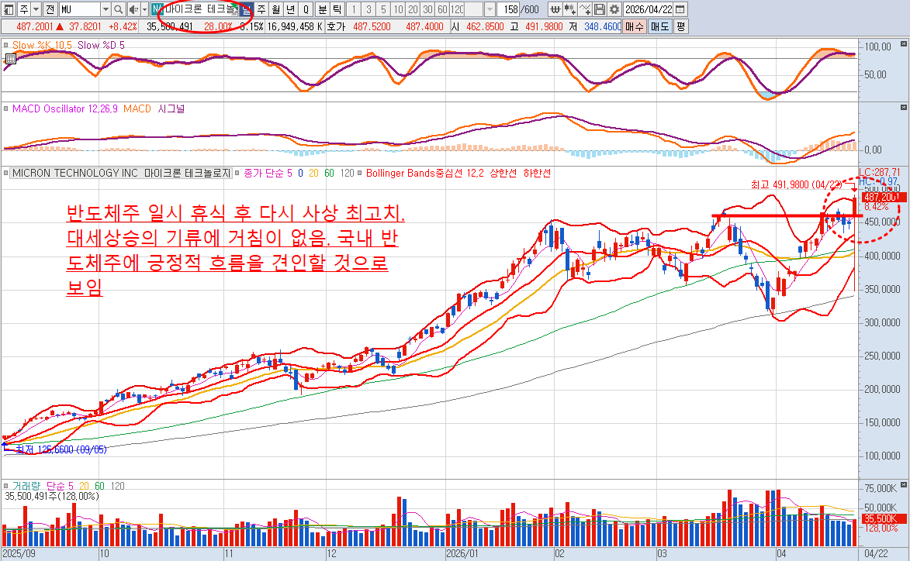The width and height of the screenshot is (910, 561).
Task: Click the save chart floppy disk icon
Action: 600,9
